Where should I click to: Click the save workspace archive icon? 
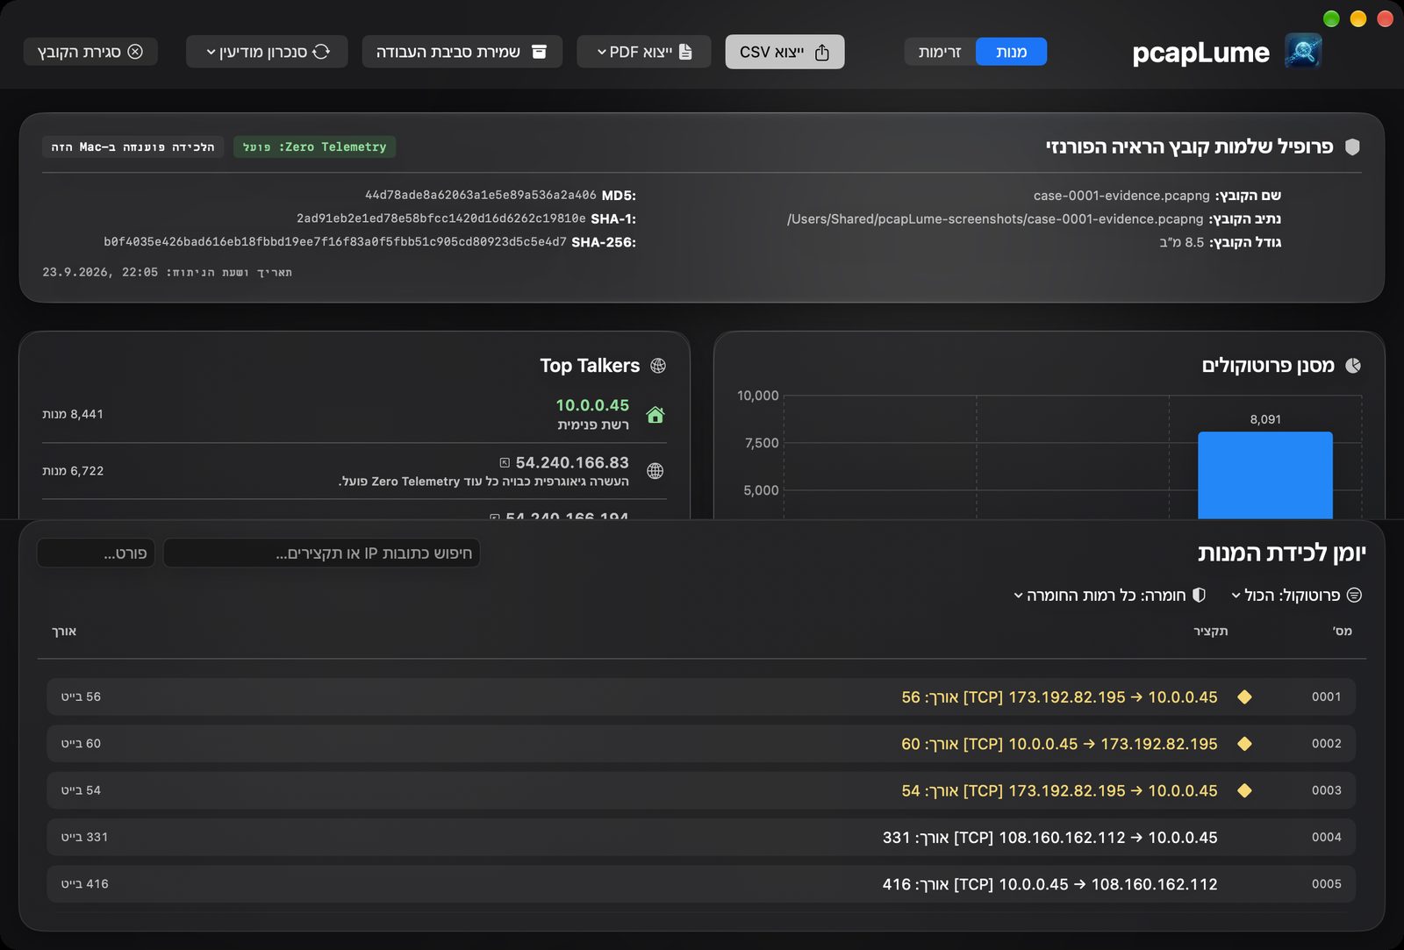[x=540, y=52]
